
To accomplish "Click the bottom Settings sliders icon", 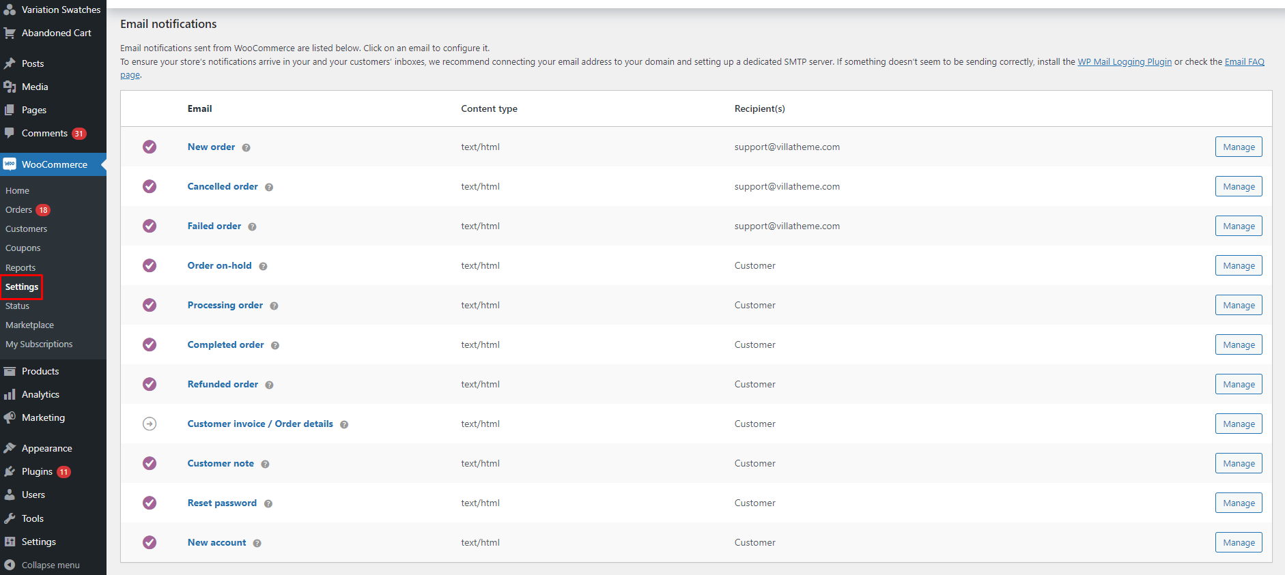I will pyautogui.click(x=10, y=542).
